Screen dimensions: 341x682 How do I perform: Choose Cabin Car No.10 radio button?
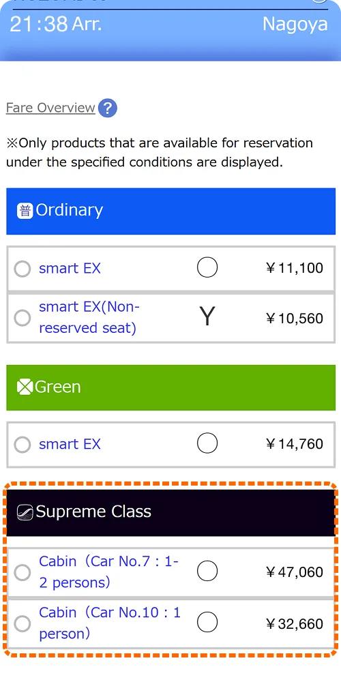pos(23,624)
